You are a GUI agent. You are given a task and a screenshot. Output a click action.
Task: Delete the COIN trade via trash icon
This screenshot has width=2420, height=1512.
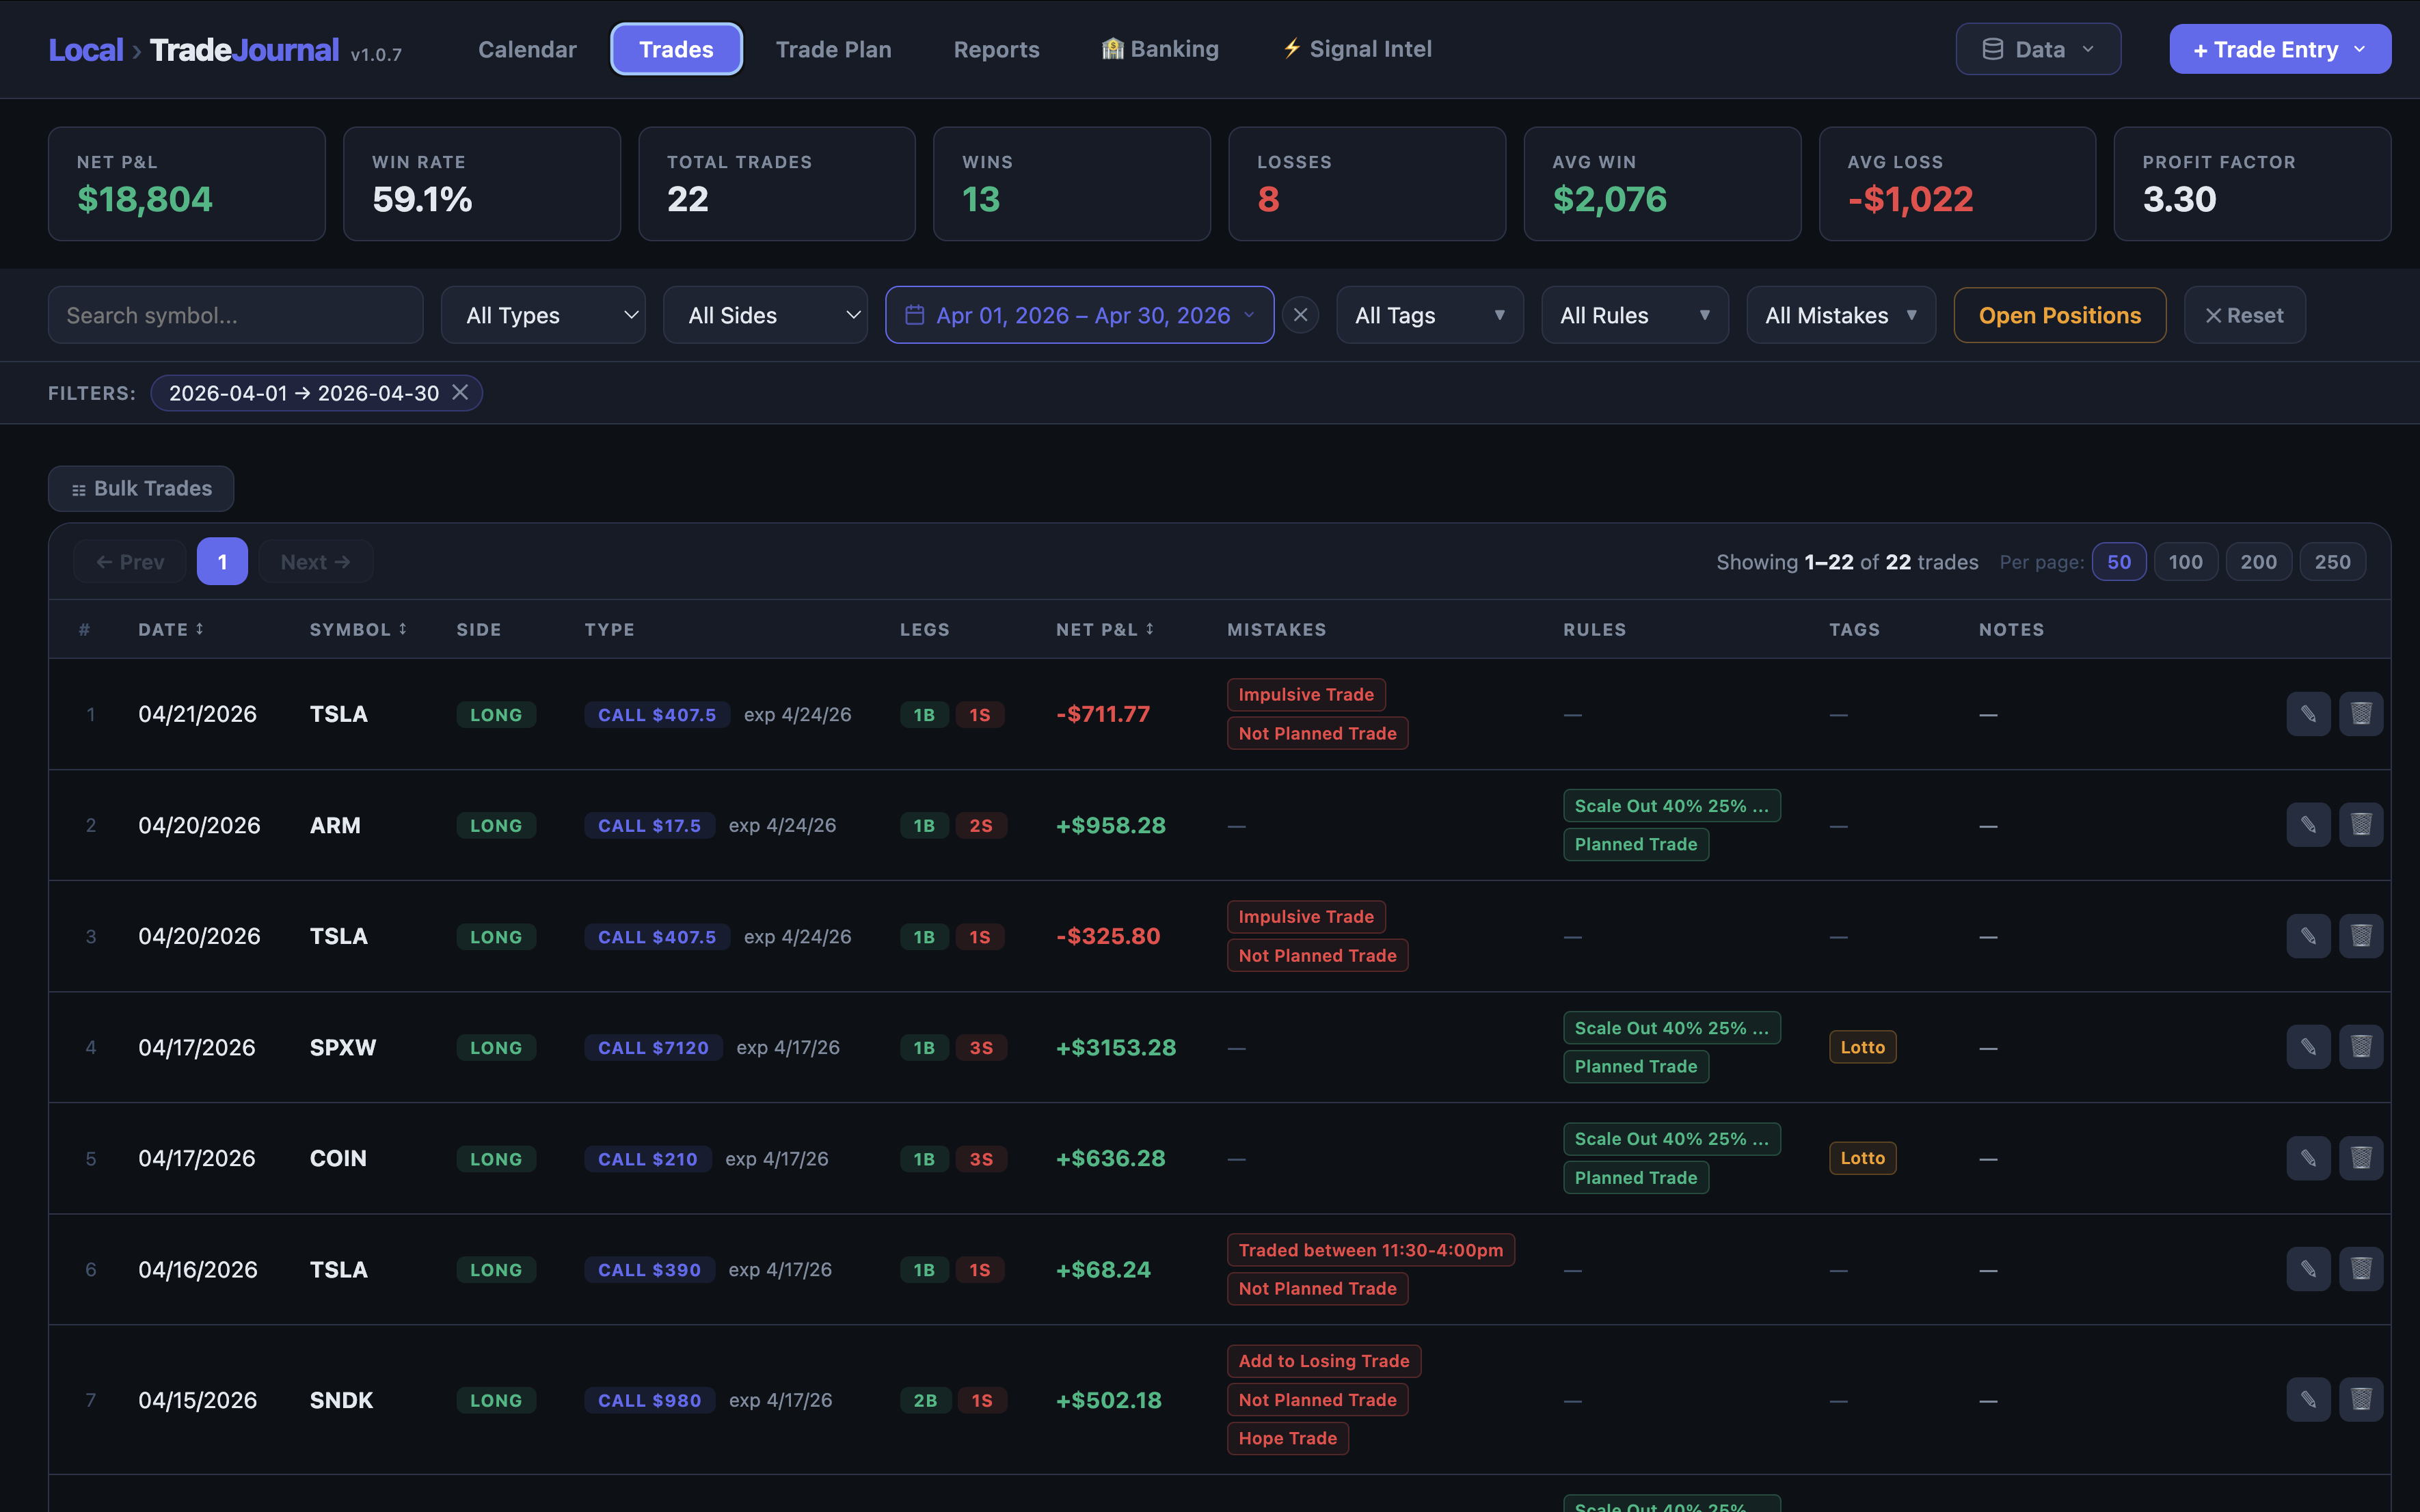[x=2360, y=1158]
